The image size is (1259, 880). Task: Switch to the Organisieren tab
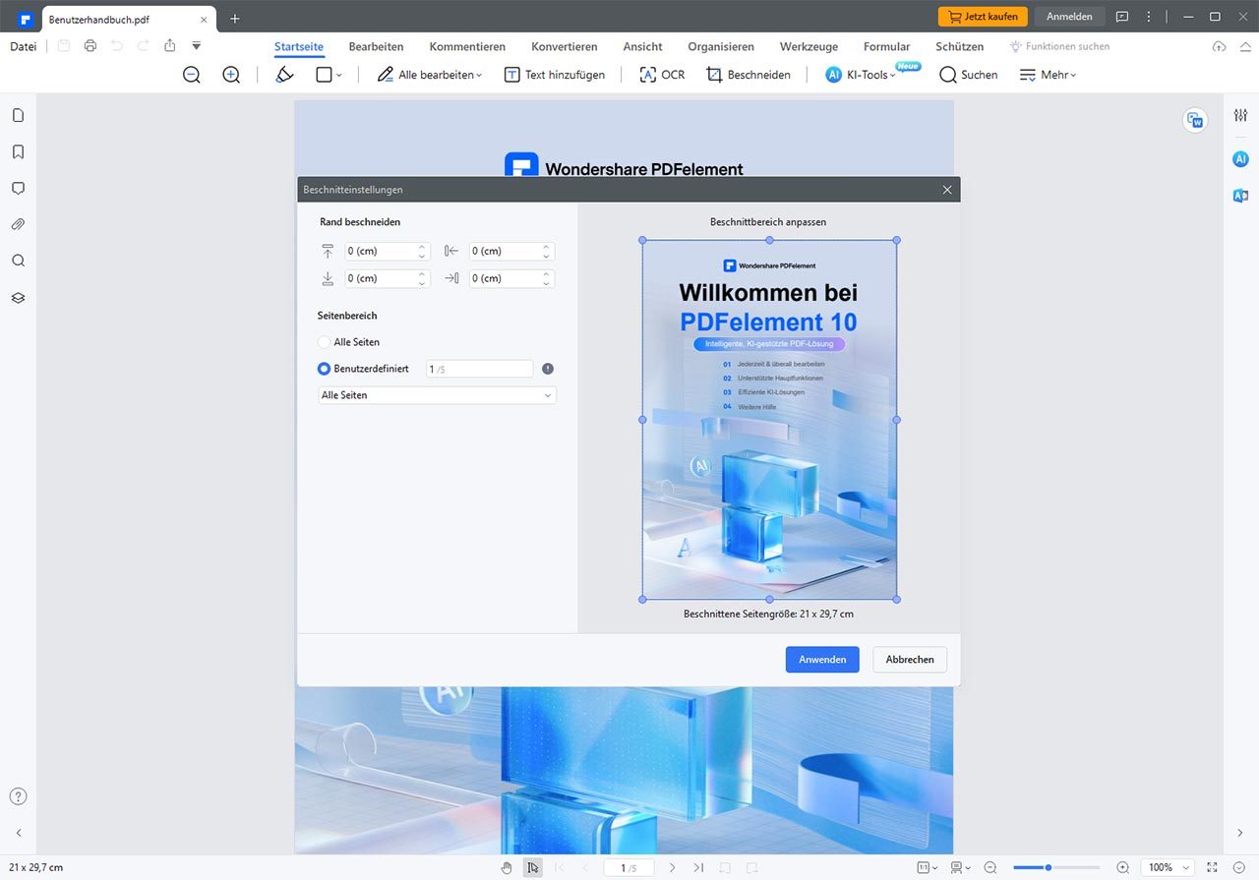click(x=721, y=46)
